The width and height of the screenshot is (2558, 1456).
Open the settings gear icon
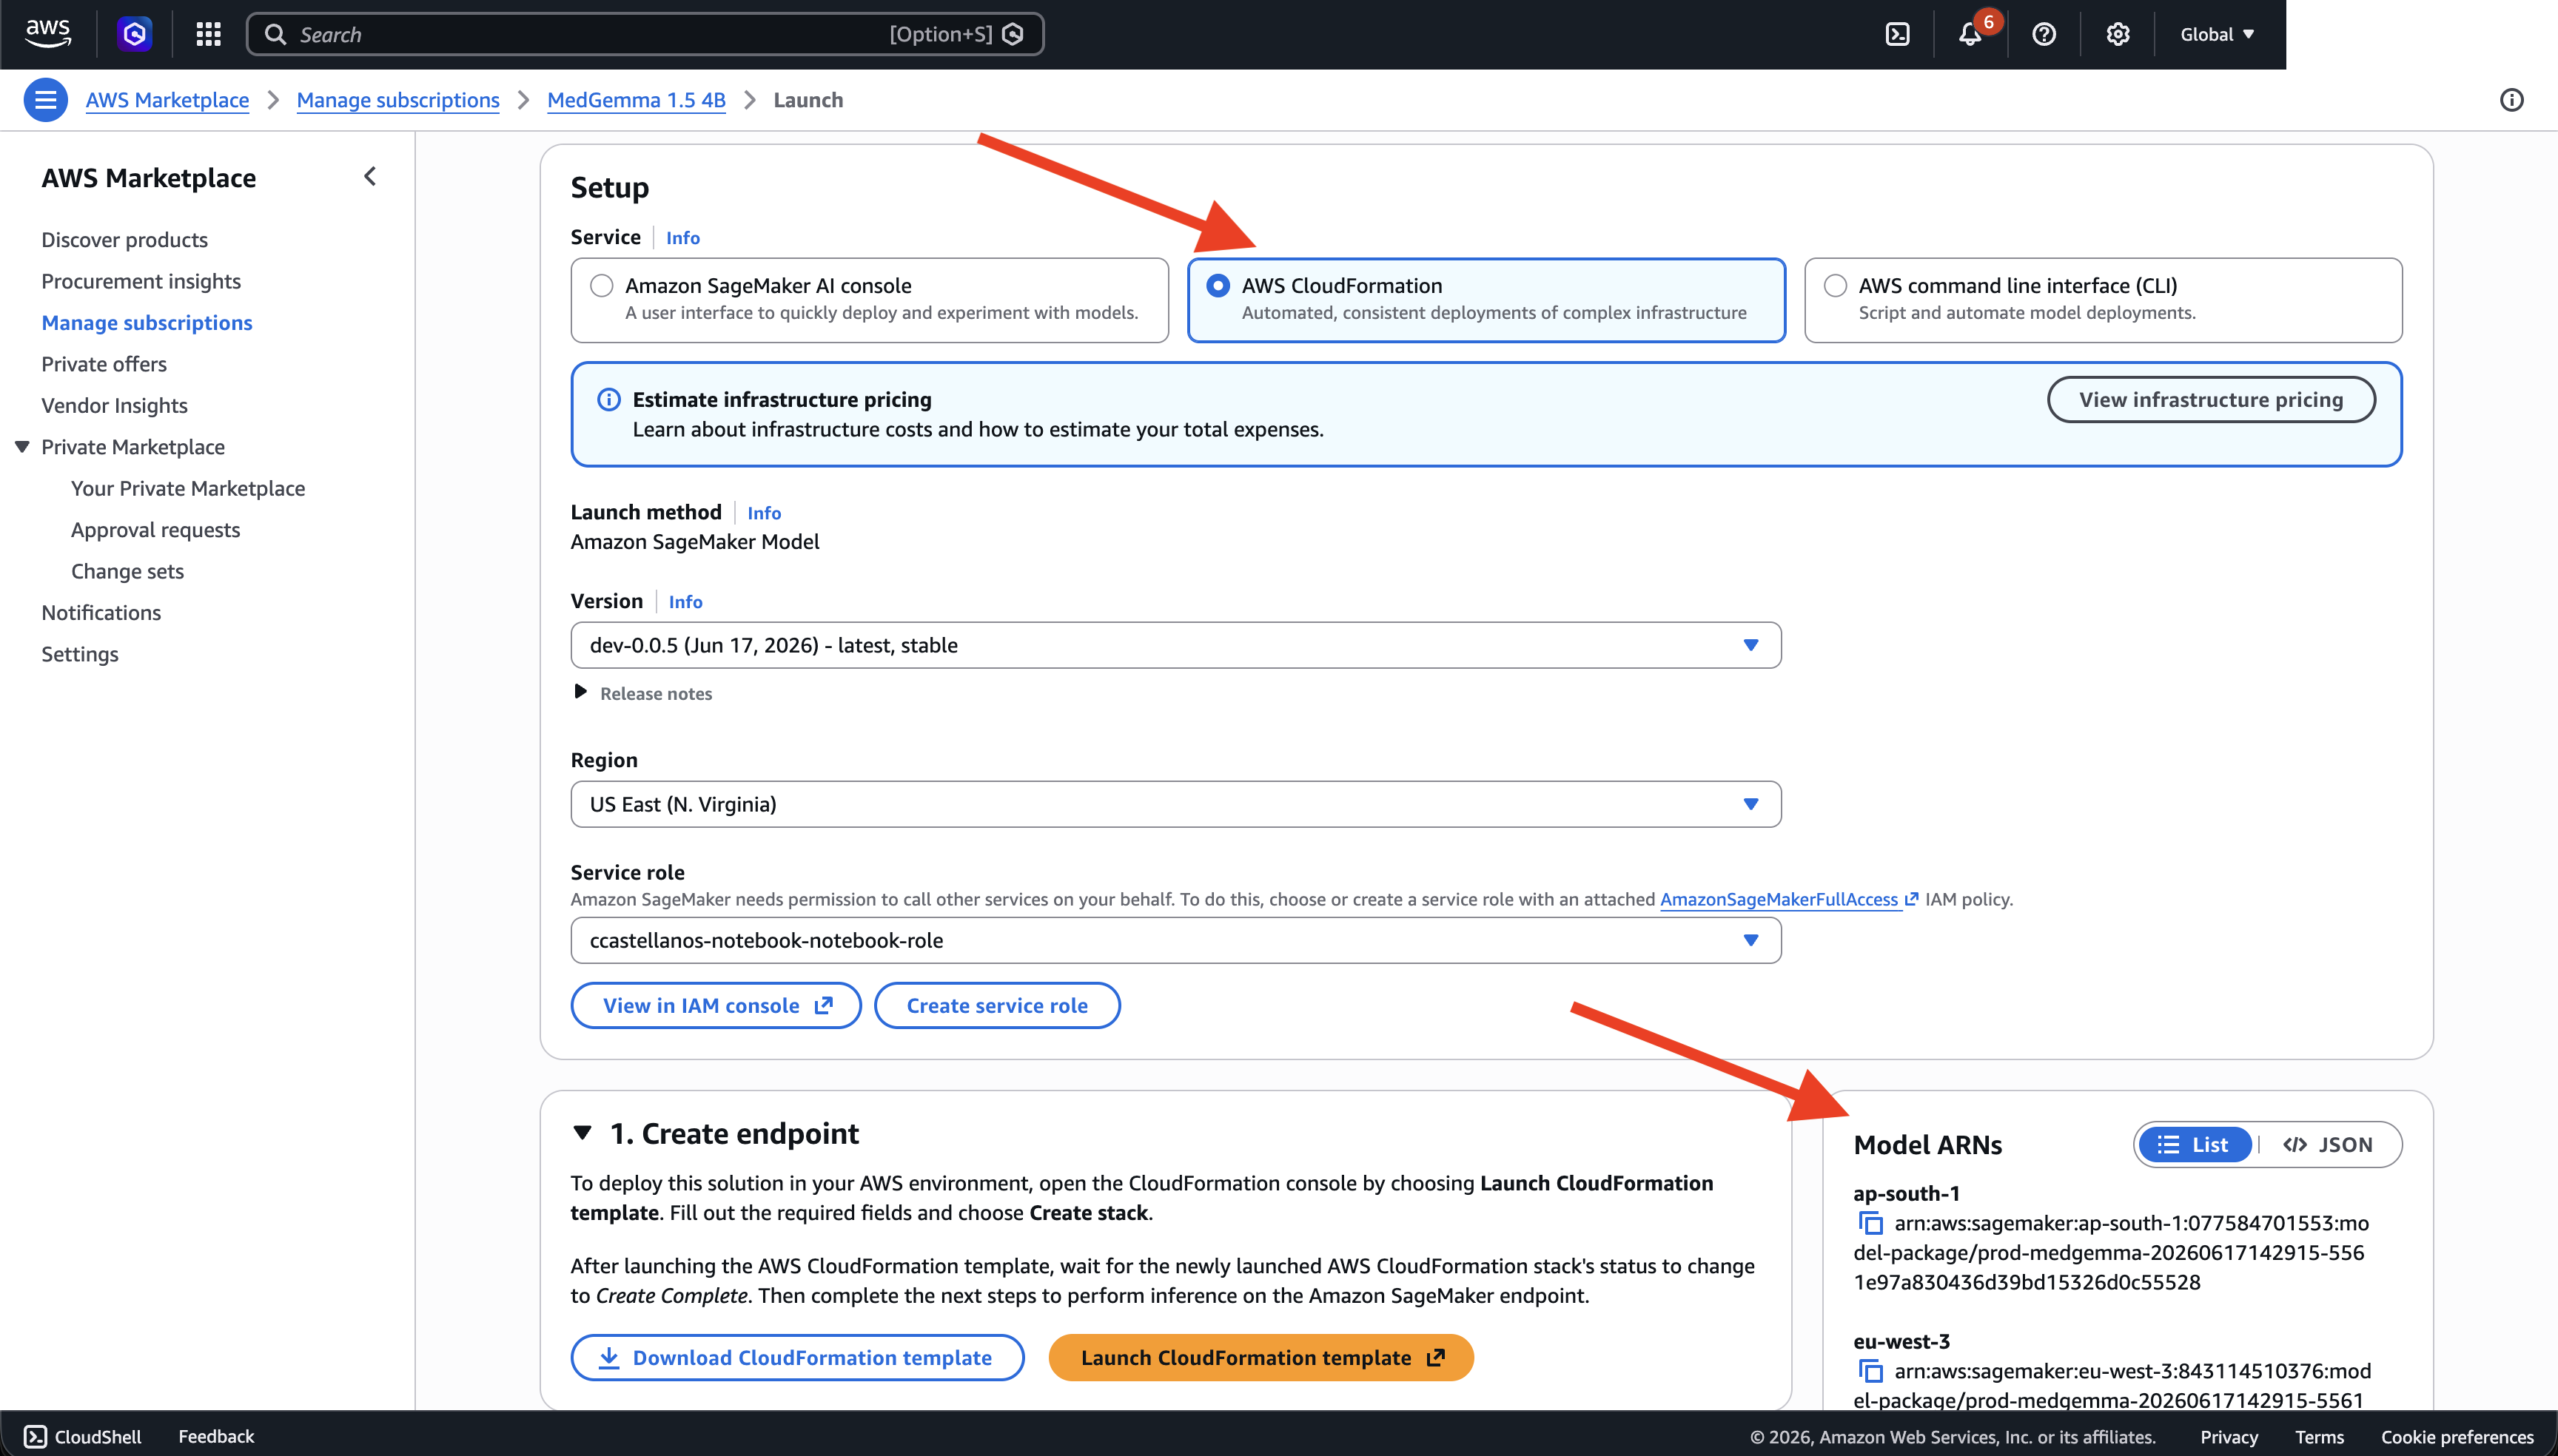click(x=2117, y=34)
